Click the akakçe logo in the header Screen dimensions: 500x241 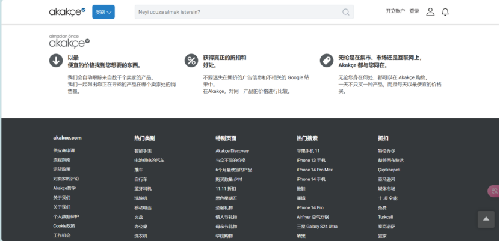tap(67, 12)
